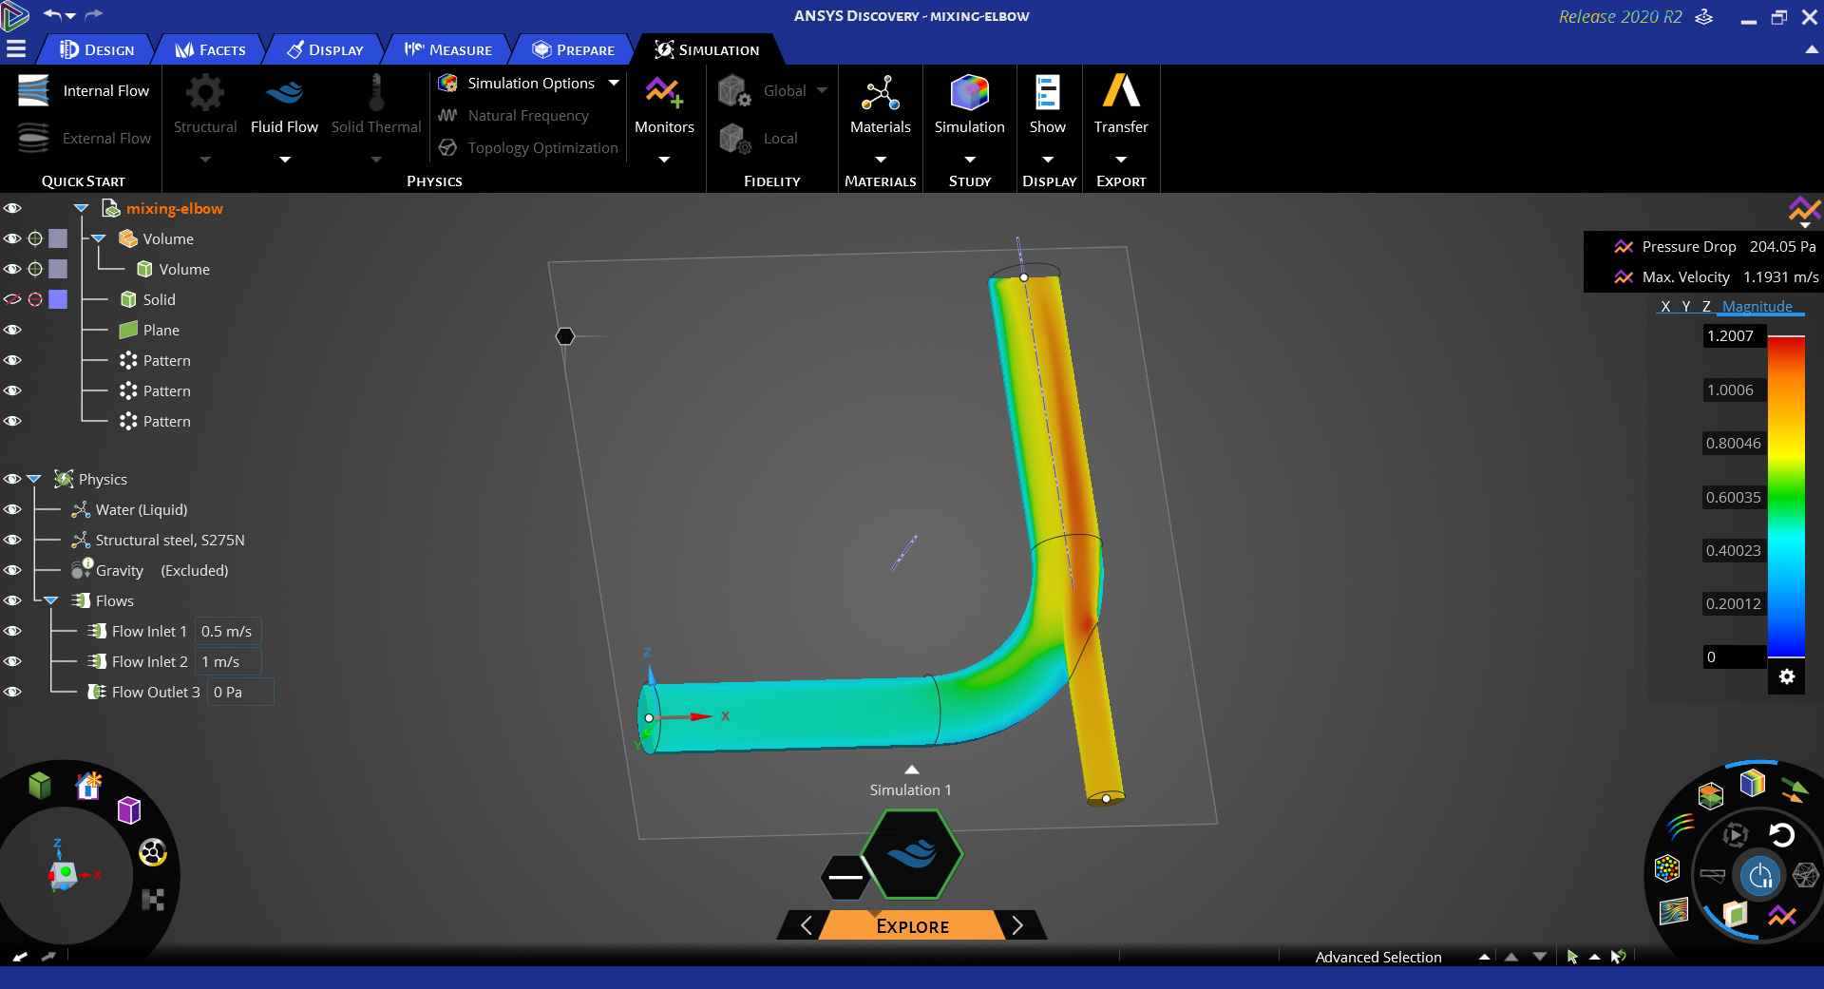
Task: Collapse the Physics tree node
Action: click(x=34, y=479)
